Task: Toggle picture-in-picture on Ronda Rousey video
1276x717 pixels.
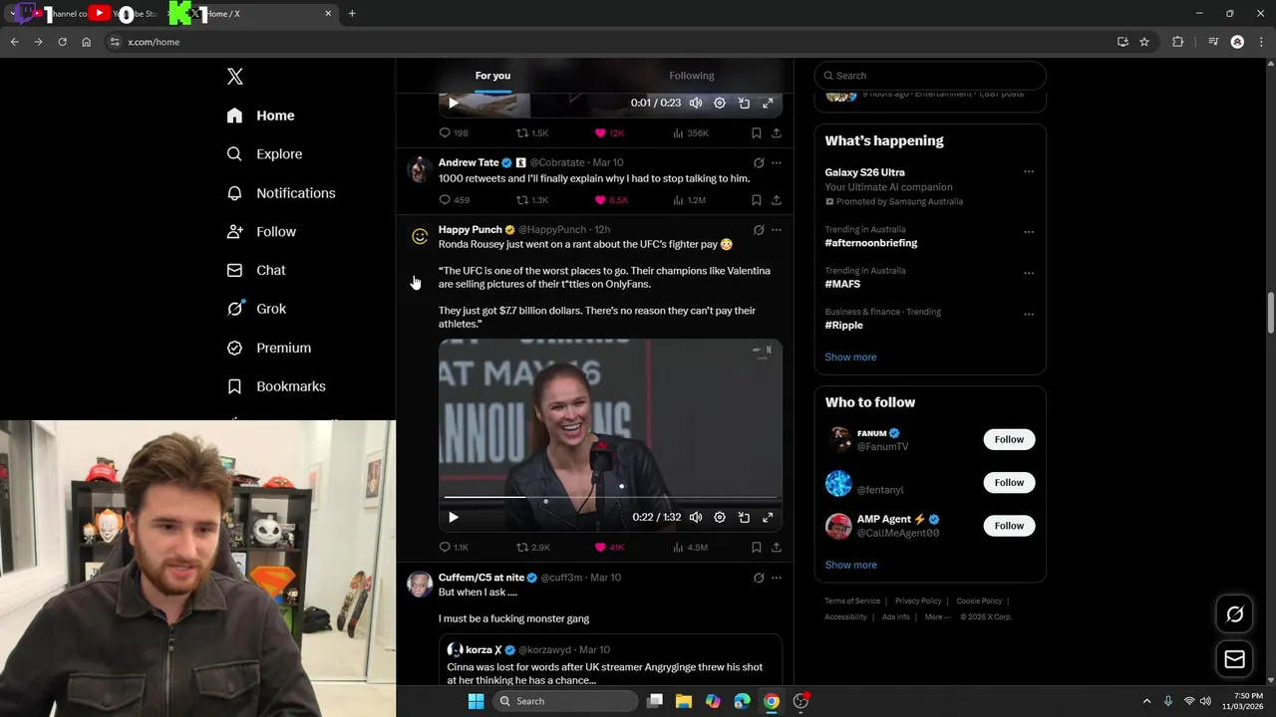Action: tap(744, 517)
